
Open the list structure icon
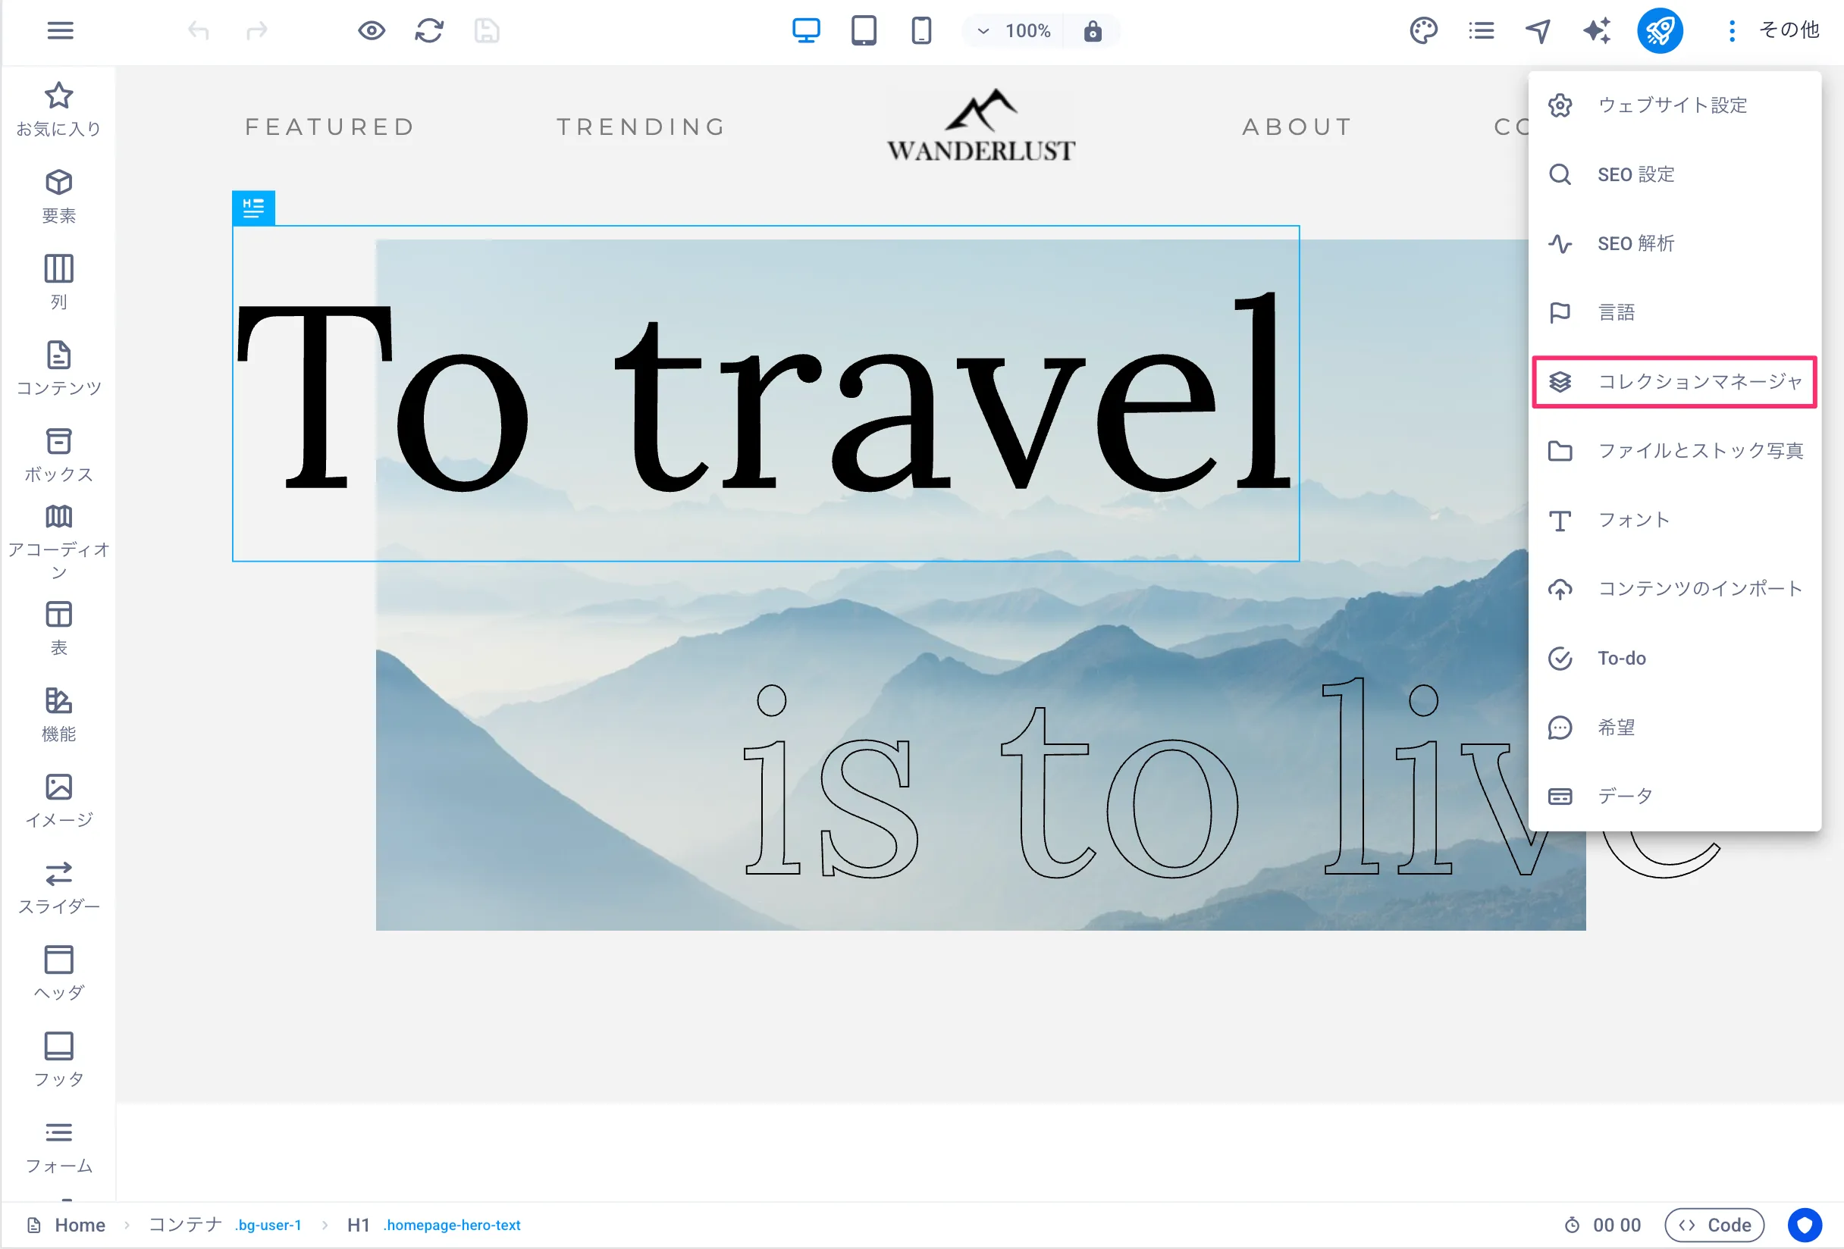click(1482, 31)
